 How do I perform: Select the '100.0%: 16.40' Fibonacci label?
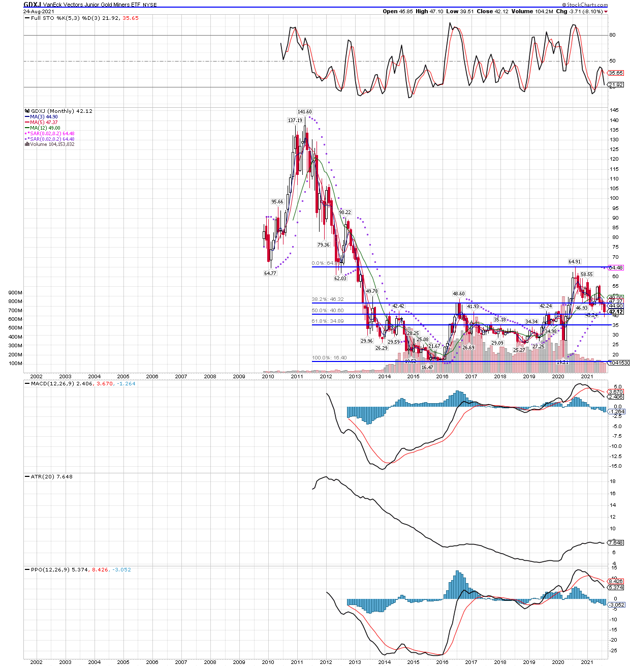329,358
